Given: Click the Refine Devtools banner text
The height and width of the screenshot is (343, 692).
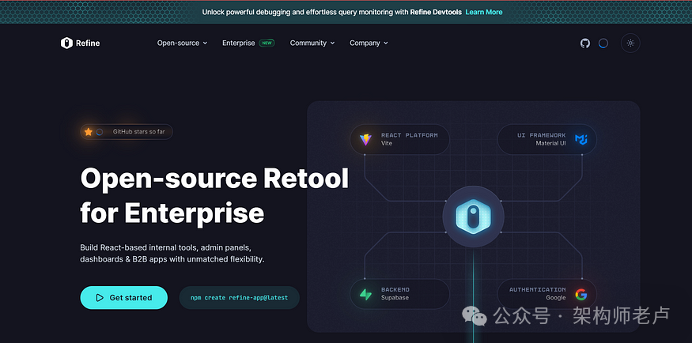Looking at the screenshot, I should click(434, 12).
